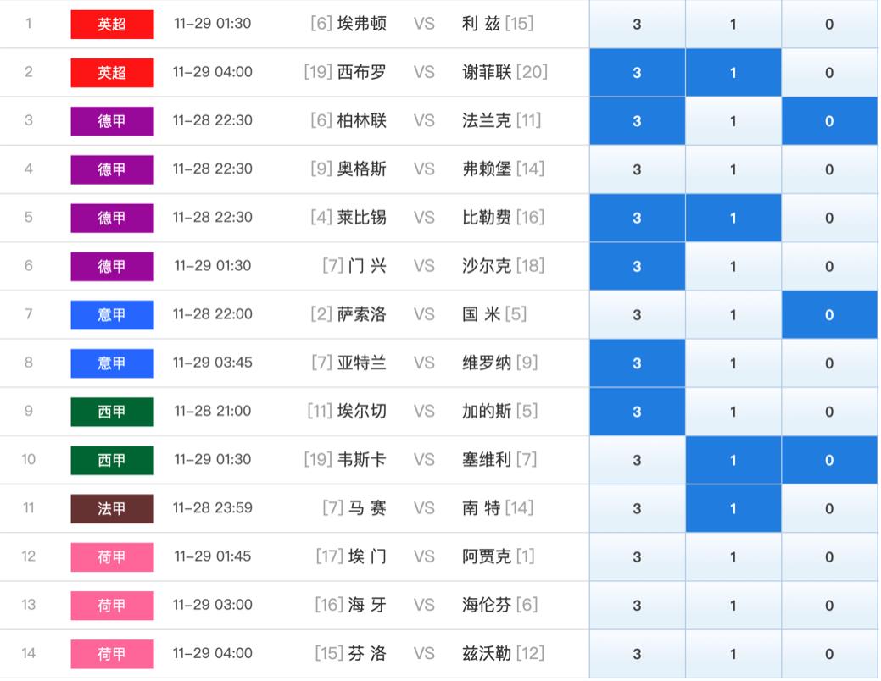Click the 德甲 tag for 柏林联 match
Image resolution: width=881 pixels, height=681 pixels.
[x=112, y=121]
